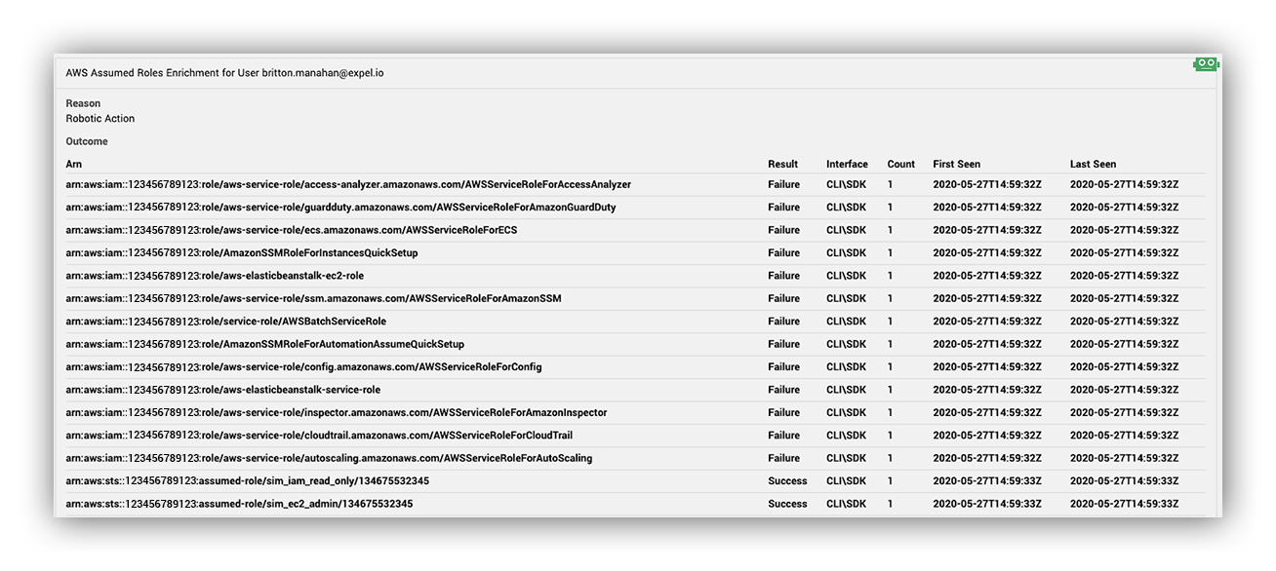Select the AWSServiceRoleForAccessAnalyzer ARN row

(635, 185)
